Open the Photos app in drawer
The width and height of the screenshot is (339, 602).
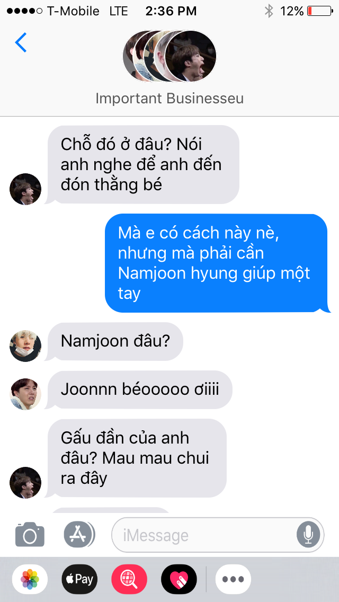pos(30,579)
